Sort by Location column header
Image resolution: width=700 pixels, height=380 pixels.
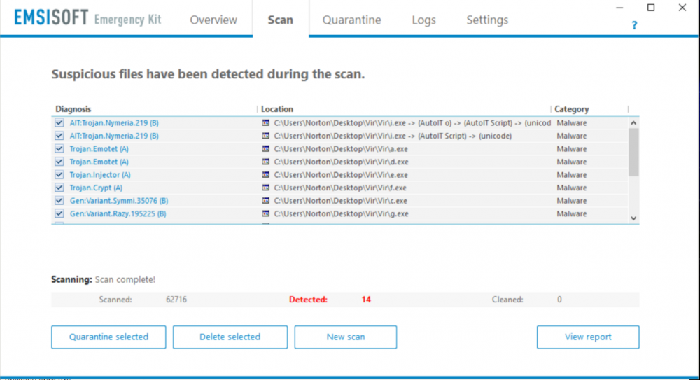276,109
